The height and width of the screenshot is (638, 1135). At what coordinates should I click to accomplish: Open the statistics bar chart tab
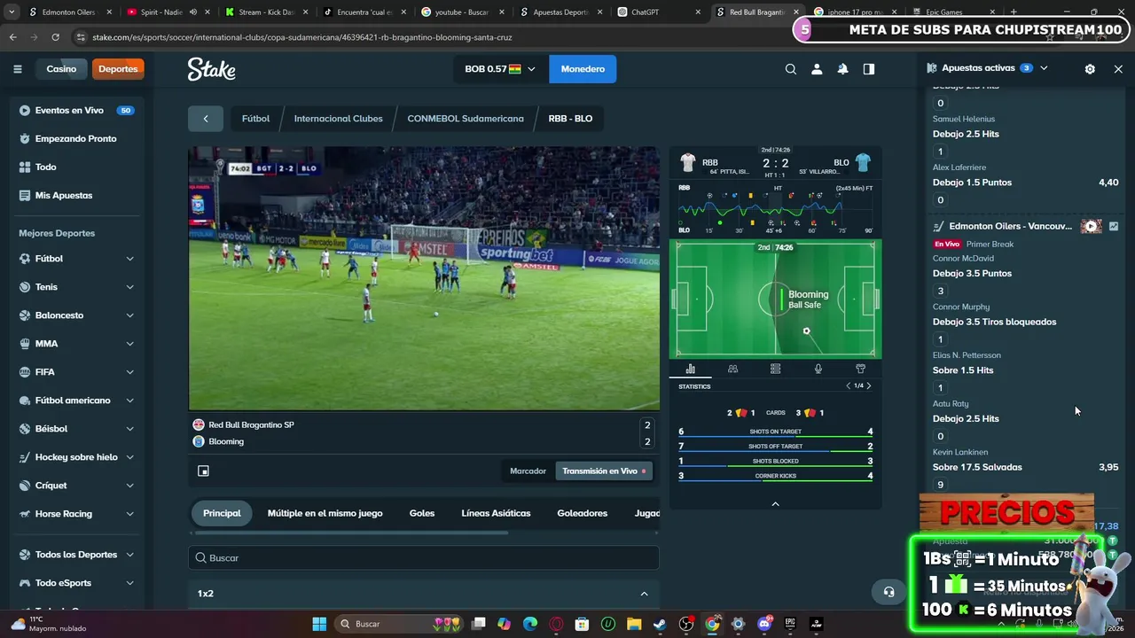(691, 369)
